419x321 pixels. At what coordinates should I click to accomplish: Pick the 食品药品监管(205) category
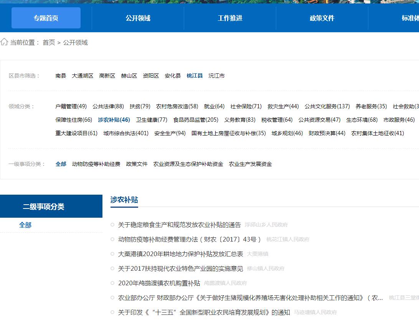[x=196, y=120]
